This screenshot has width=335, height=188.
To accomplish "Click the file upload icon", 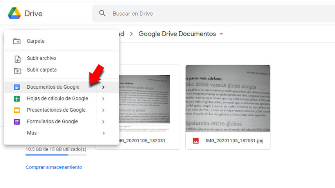I will (17, 59).
